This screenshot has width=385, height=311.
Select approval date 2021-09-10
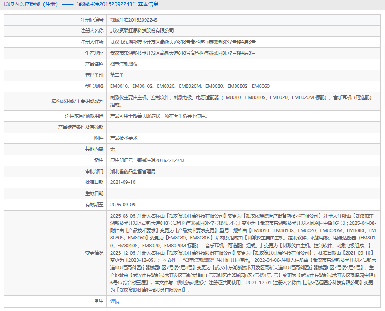123,182
